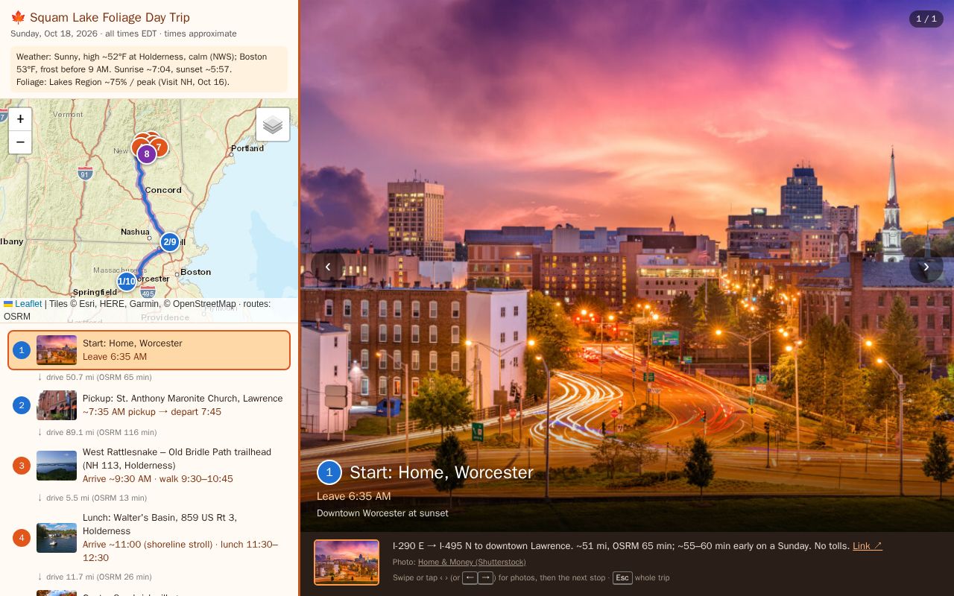Screen dimensions: 954x596
Task: Click the drive 11.7 mi (OSRM 26 min) text
Action: click(x=99, y=577)
